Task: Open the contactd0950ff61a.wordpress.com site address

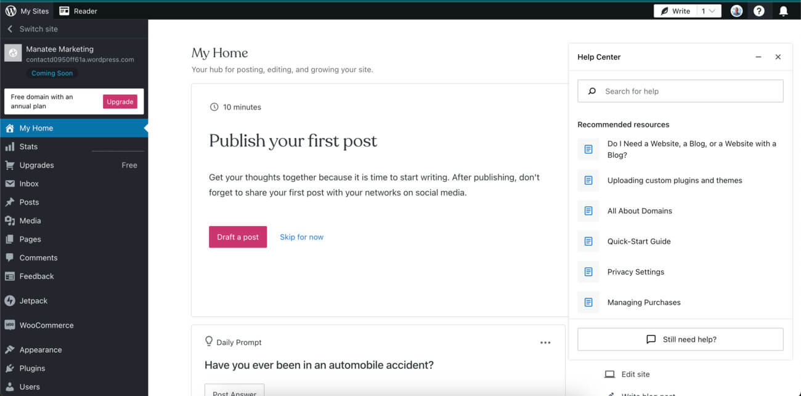Action: (x=80, y=60)
